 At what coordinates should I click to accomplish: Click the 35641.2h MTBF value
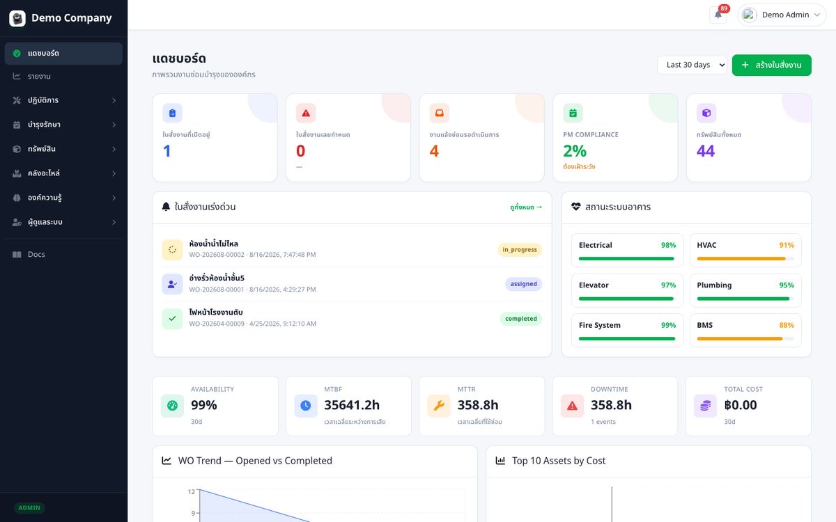[x=352, y=405]
